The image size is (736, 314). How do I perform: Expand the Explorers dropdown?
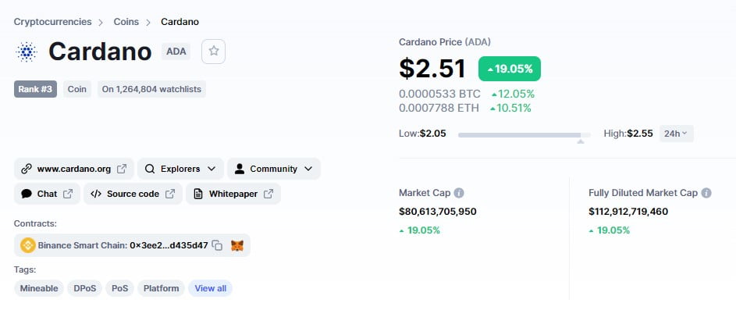[x=180, y=169]
